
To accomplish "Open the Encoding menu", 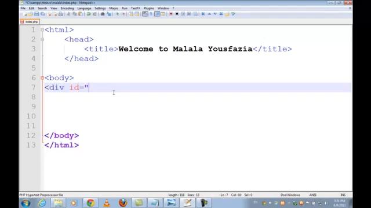I will pyautogui.click(x=67, y=8).
